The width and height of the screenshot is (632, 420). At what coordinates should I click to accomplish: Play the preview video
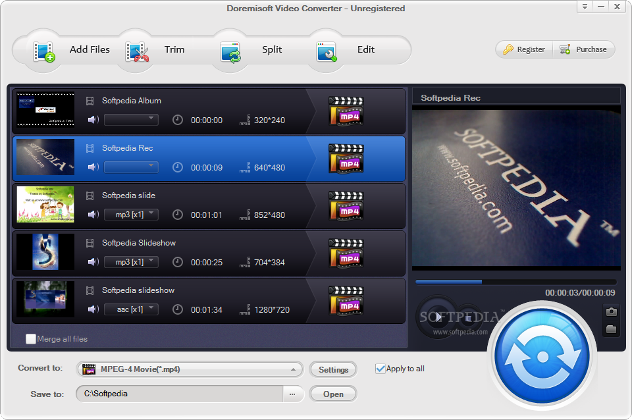(x=438, y=317)
